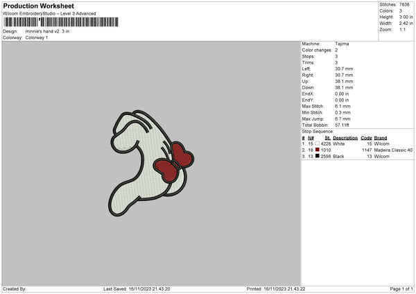Click the Left value 30.7 mm
The width and height of the screenshot is (416, 294).
pos(344,69)
